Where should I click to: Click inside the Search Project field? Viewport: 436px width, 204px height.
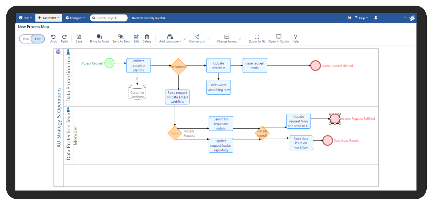[x=109, y=18]
